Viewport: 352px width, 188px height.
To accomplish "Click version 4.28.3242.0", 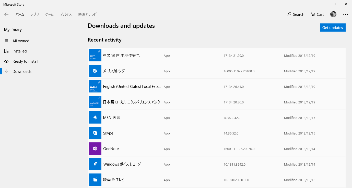I will pos(232,118).
